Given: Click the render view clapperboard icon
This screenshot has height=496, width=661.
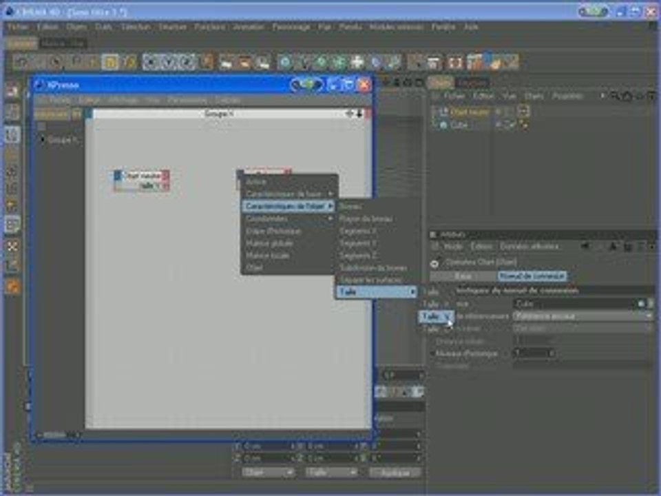Looking at the screenshot, I should 226,62.
